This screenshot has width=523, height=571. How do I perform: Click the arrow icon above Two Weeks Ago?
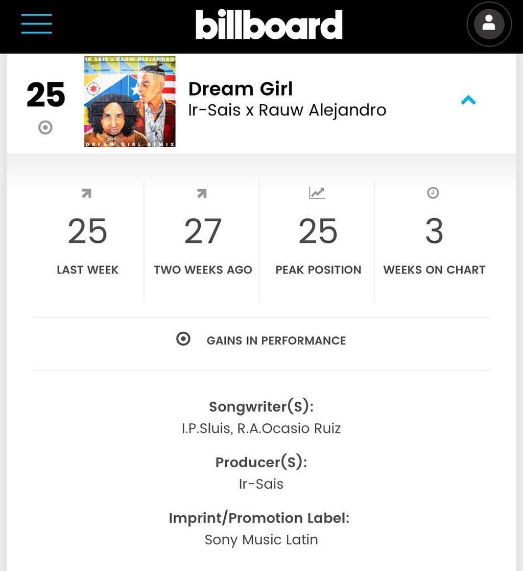coord(202,193)
